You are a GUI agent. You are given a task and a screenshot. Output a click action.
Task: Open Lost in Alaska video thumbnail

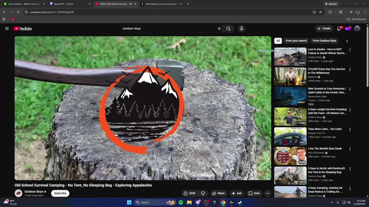(290, 57)
